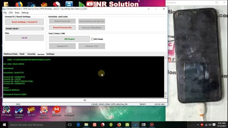Click the READY status bar entry
The image size is (228, 128).
tap(142, 104)
